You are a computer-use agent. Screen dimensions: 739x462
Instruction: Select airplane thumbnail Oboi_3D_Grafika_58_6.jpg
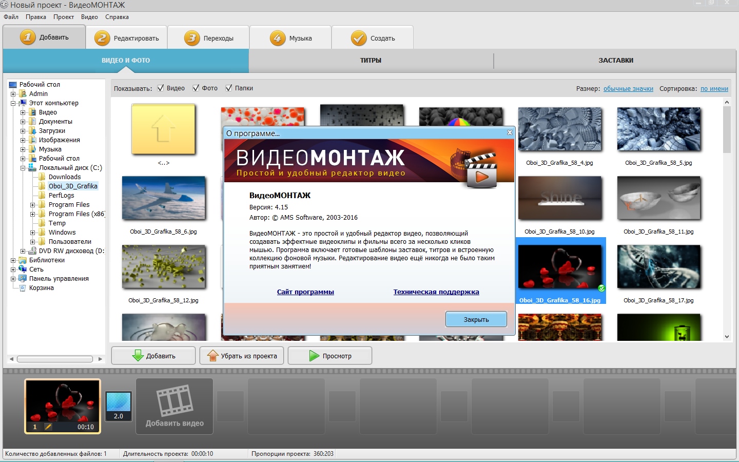pos(164,198)
